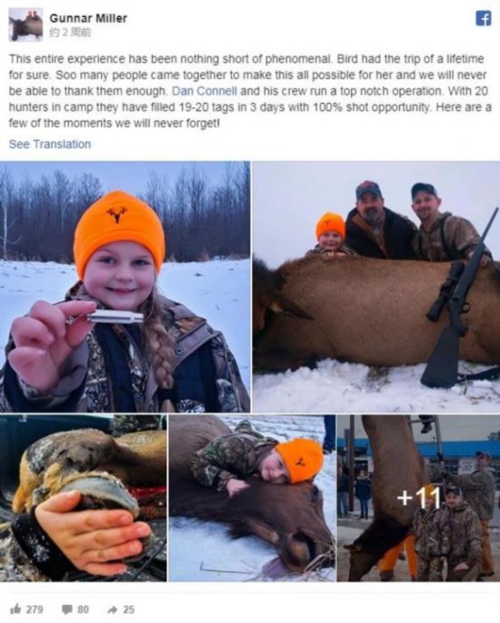View the 25 shares count
This screenshot has width=500, height=623.
[129, 609]
